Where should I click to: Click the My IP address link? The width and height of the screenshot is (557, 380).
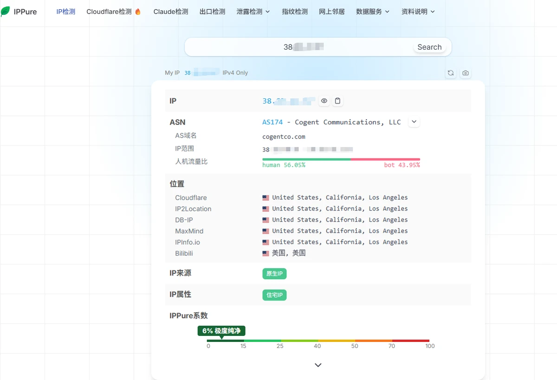pyautogui.click(x=202, y=73)
